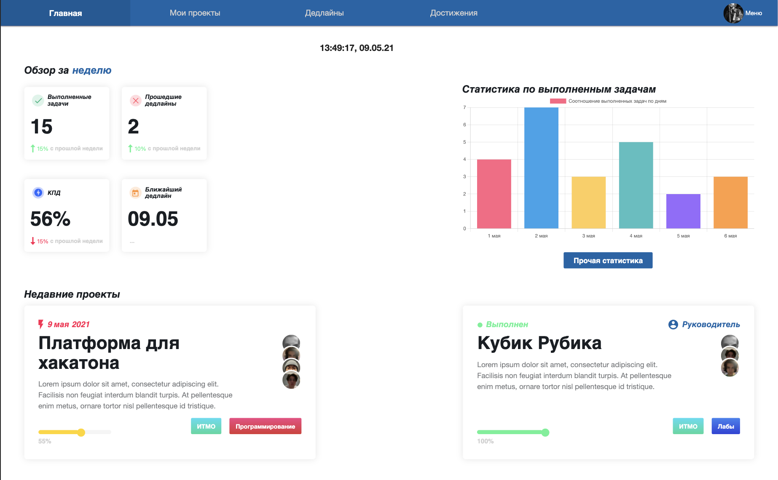
Task: Click the red cross icon on Прошедшие дедлайны card
Action: tap(135, 101)
